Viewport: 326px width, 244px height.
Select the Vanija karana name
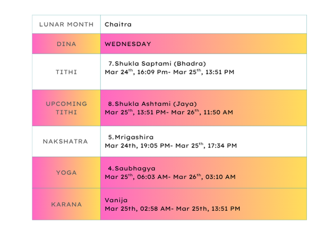point(116,200)
